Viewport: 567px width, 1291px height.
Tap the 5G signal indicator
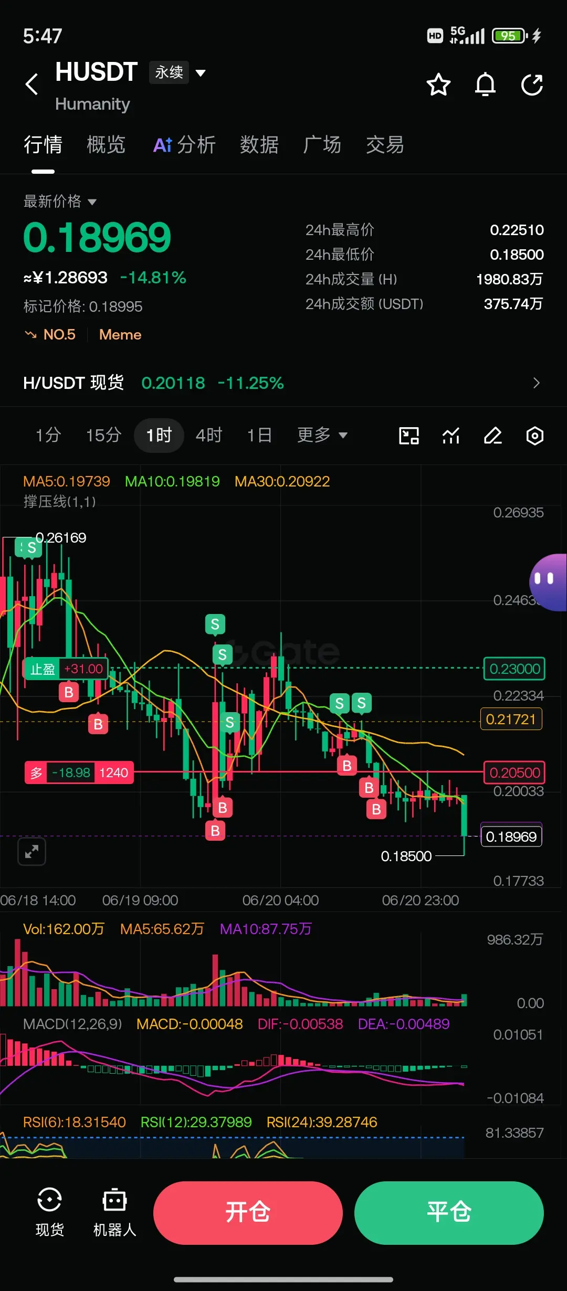(x=467, y=35)
